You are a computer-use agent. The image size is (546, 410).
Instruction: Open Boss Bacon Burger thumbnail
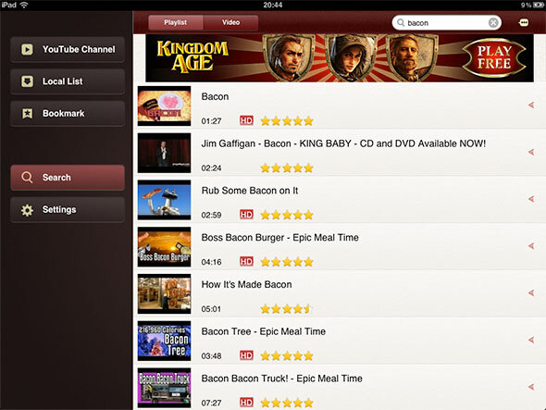point(164,247)
